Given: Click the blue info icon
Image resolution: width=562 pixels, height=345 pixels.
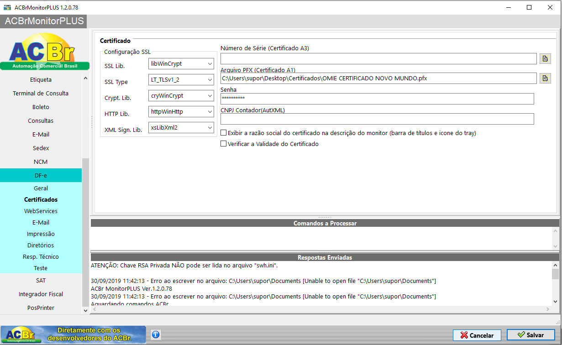Looking at the screenshot, I should (155, 335).
